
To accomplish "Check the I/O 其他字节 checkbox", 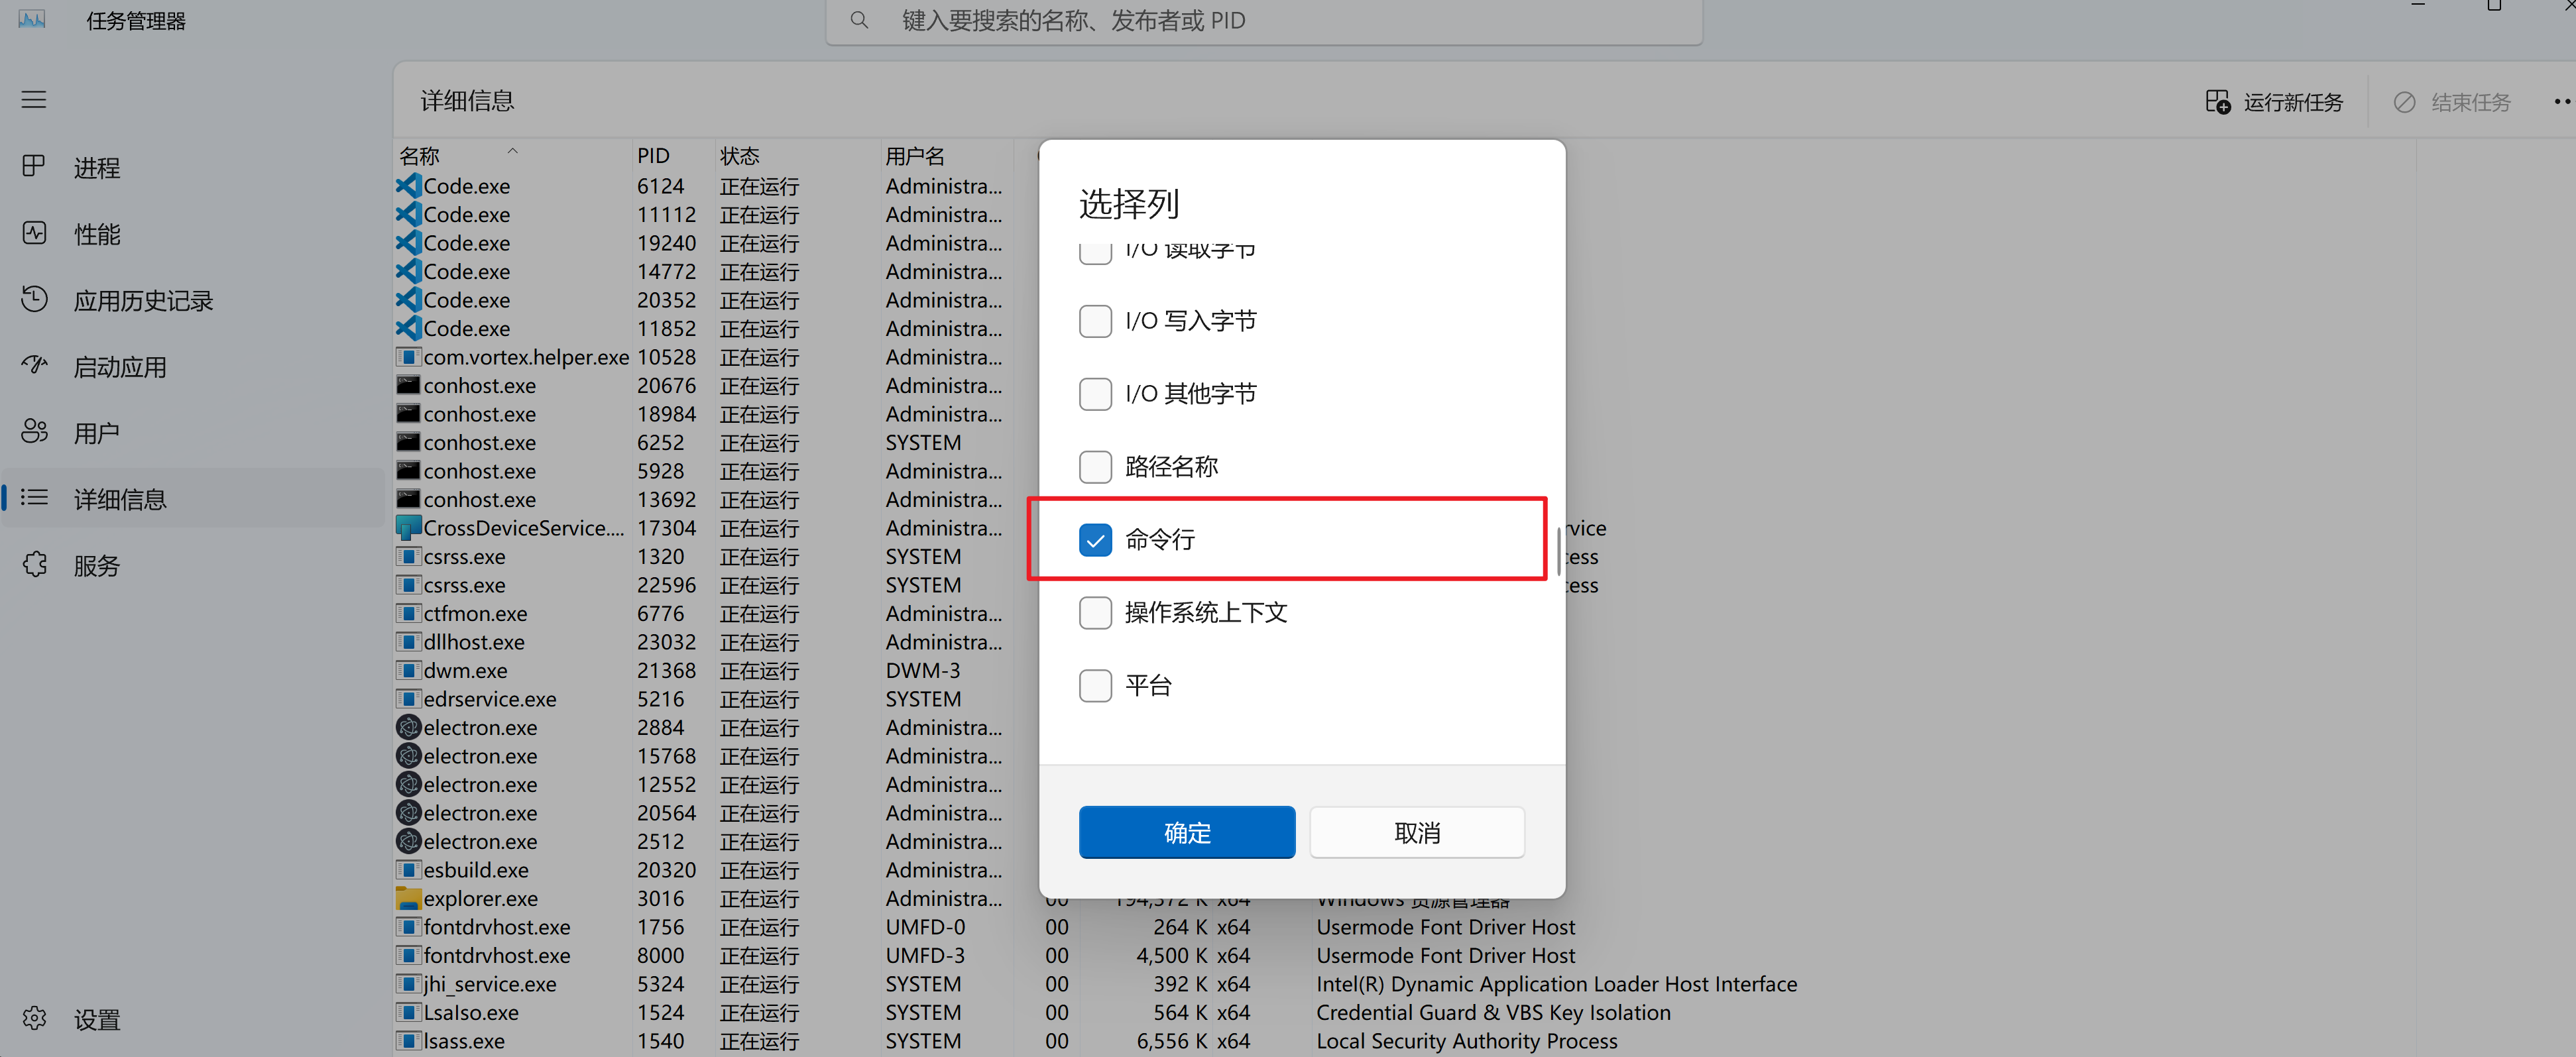I will click(x=1095, y=394).
